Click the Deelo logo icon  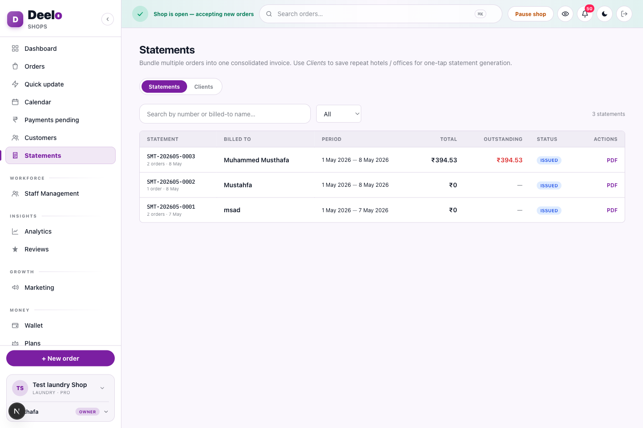tap(15, 19)
